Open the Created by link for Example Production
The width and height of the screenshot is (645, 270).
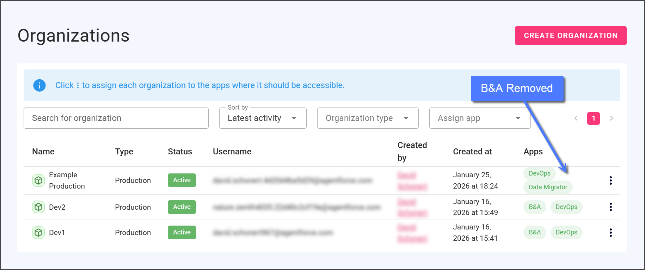click(x=412, y=181)
